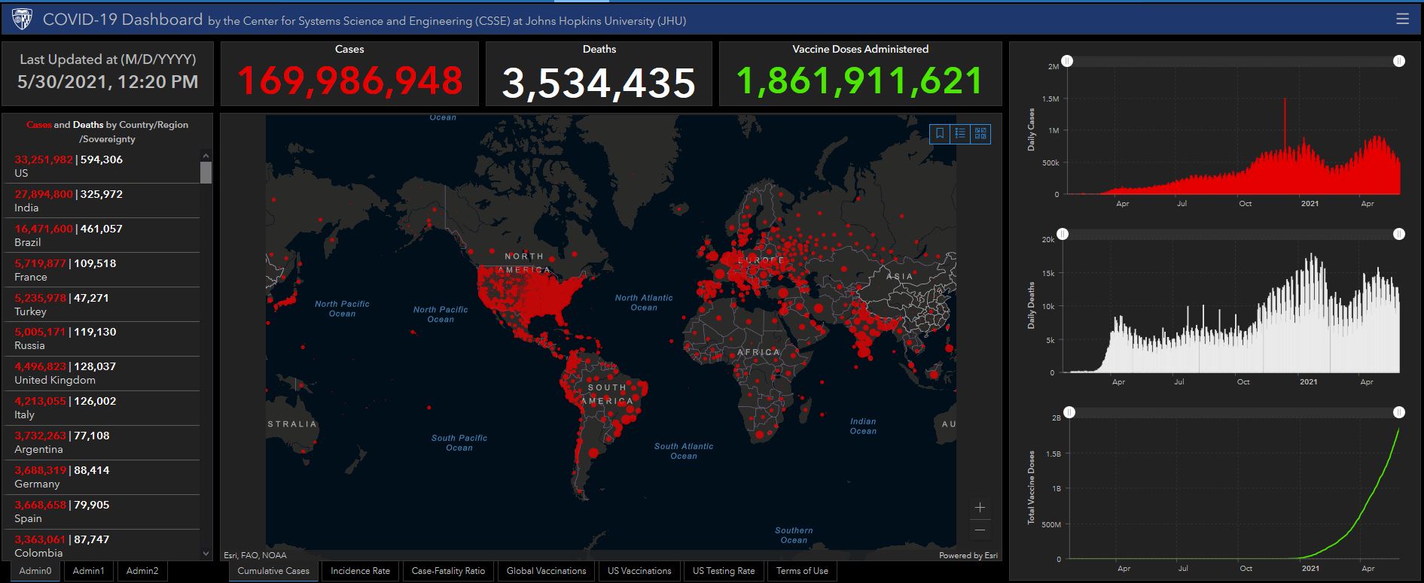This screenshot has width=1424, height=583.
Task: Click the country list scrollbar thumb
Action: pyautogui.click(x=206, y=172)
